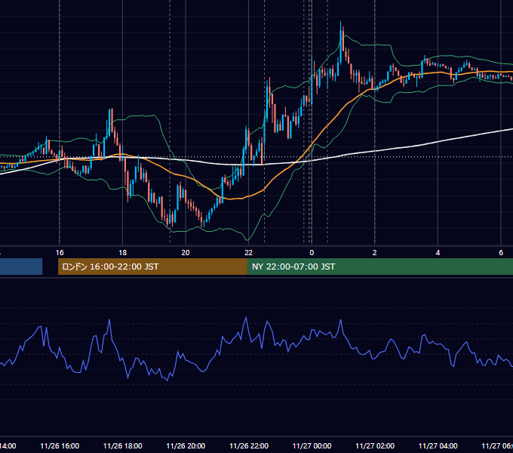Select the 22 hour label on upper axis
Screen dimensions: 513x453
[249, 253]
